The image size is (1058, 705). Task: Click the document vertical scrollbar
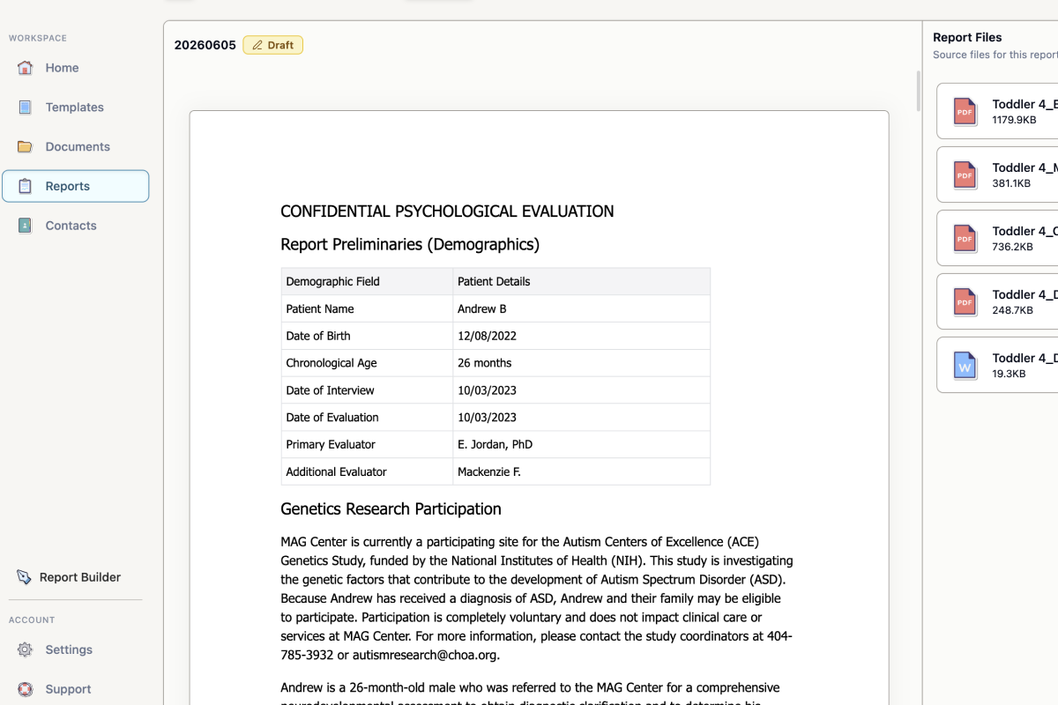918,91
